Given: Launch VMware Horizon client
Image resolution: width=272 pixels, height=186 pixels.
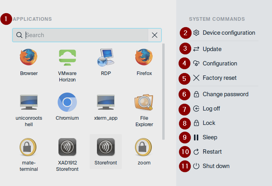Looking at the screenshot, I should click(x=67, y=58).
